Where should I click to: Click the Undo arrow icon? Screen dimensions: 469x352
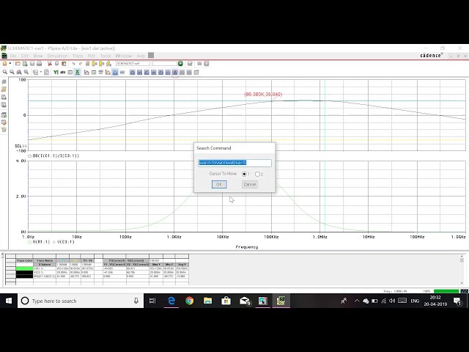pos(73,64)
